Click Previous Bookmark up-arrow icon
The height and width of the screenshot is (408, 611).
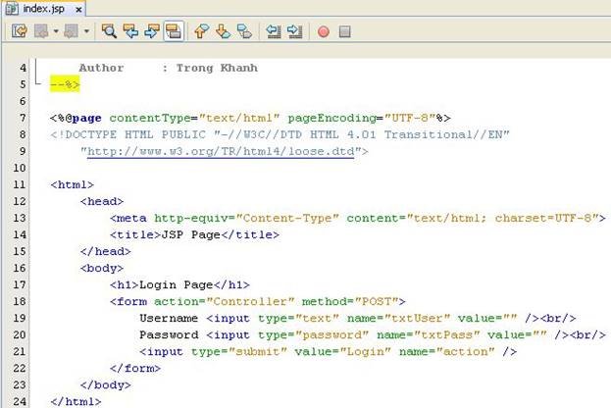(201, 31)
